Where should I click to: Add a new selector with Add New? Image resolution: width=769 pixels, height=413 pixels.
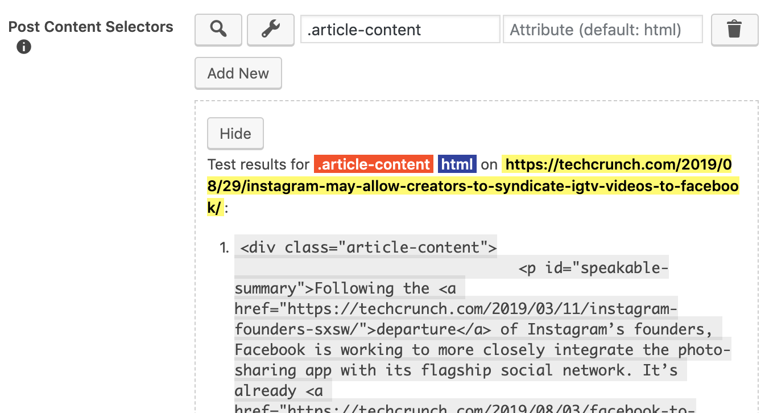click(238, 73)
